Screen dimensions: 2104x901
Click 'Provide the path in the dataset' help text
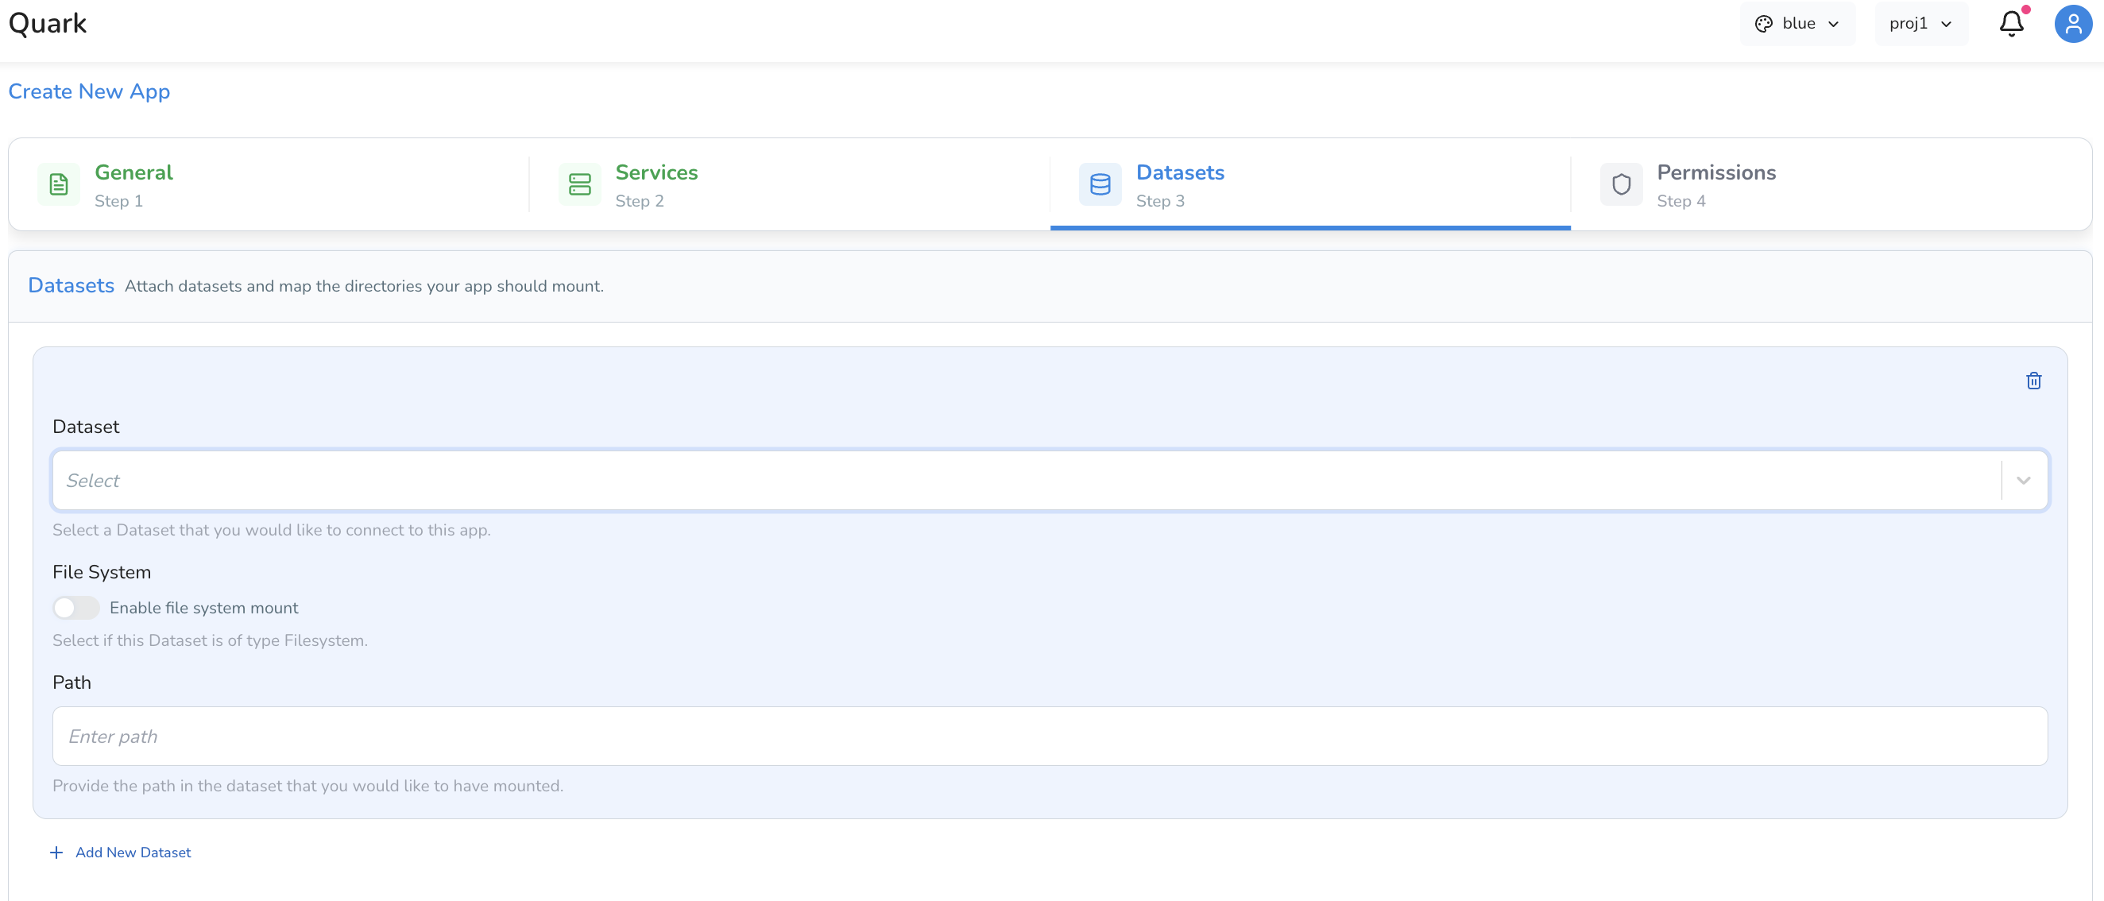click(308, 786)
